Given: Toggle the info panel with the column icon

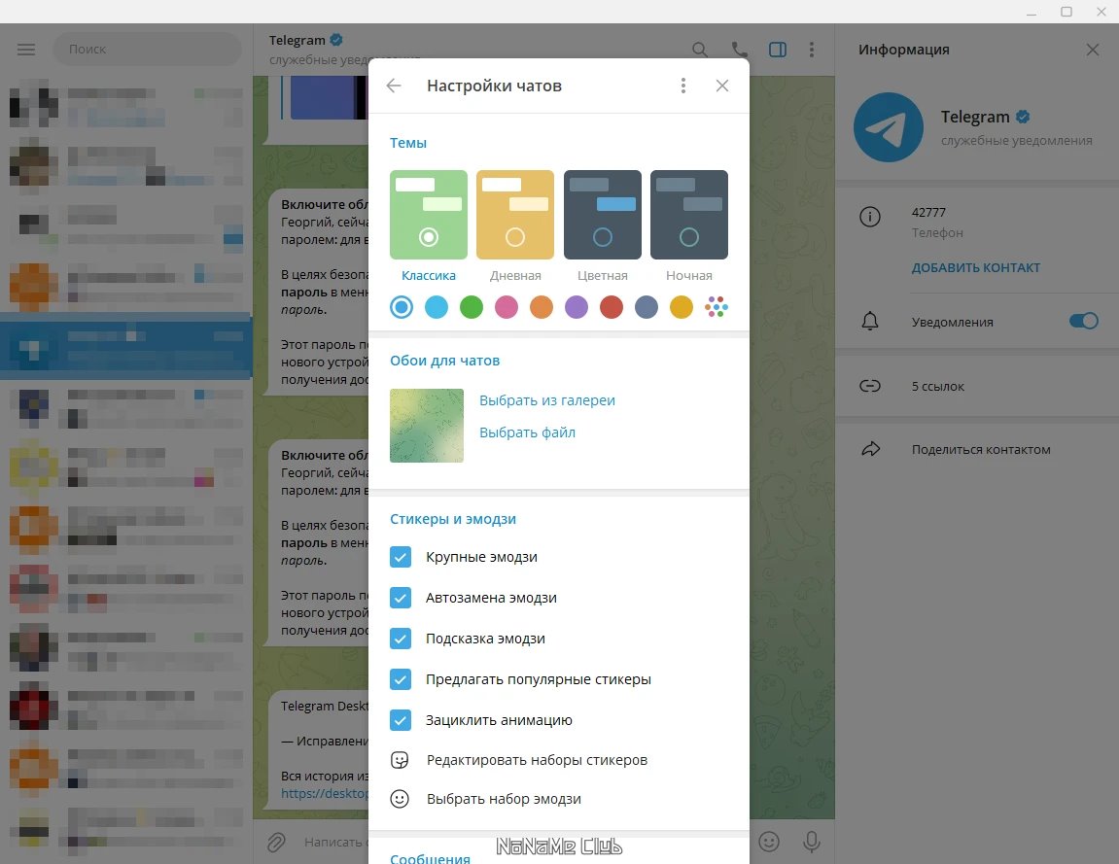Looking at the screenshot, I should pos(777,49).
